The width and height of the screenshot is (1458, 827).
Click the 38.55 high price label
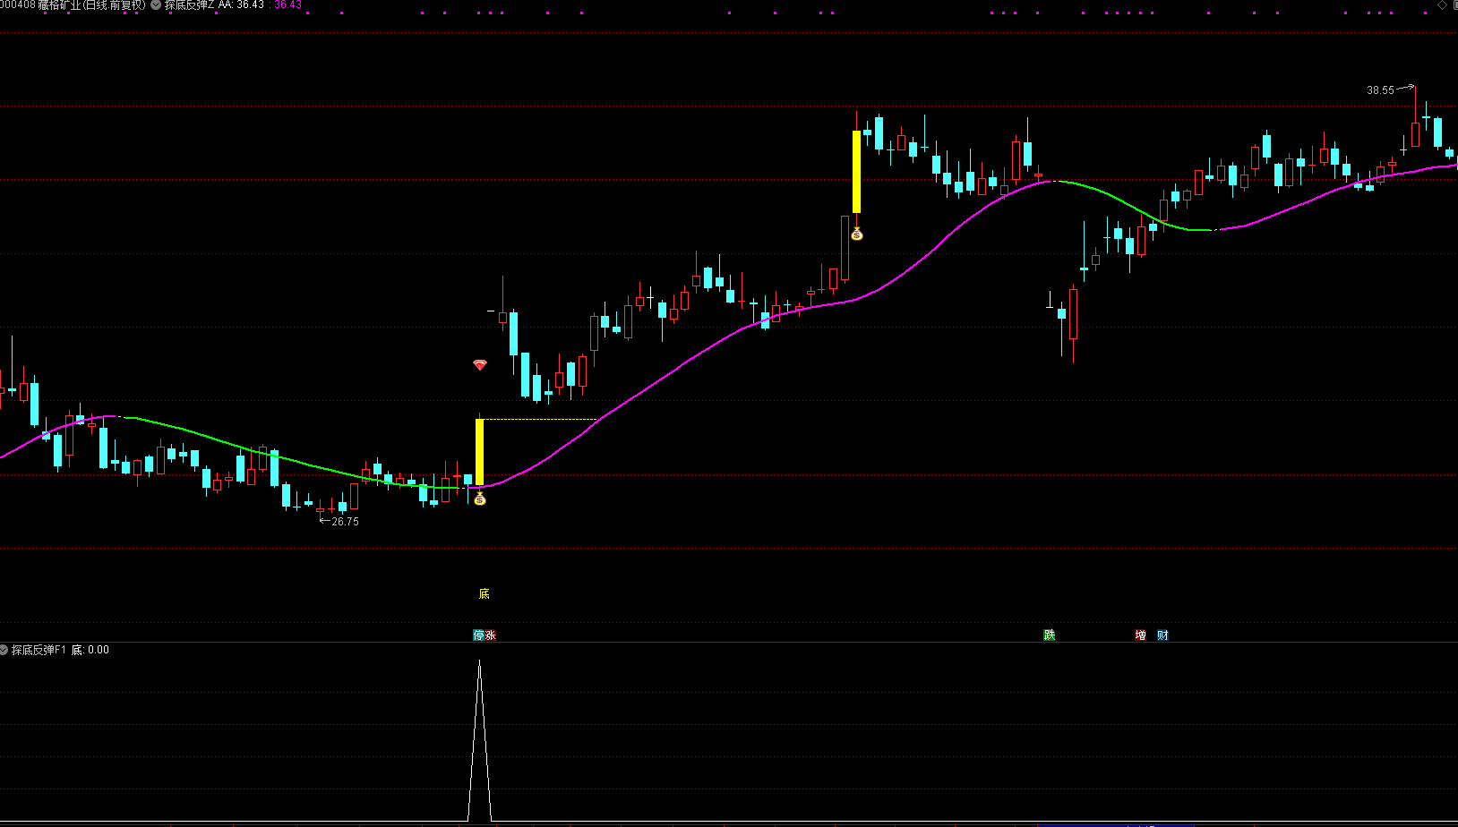(x=1380, y=90)
